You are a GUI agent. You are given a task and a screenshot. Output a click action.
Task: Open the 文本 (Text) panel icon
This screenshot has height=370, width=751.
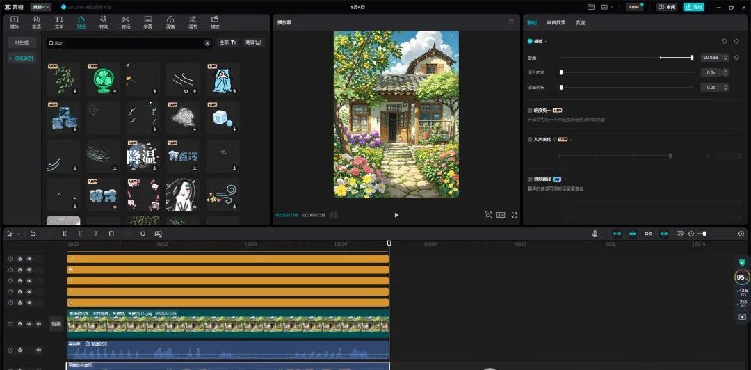59,22
